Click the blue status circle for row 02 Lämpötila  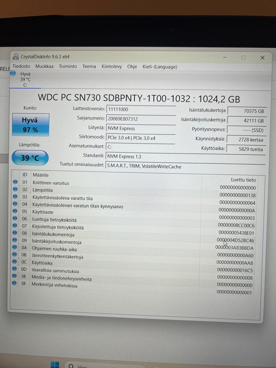click(16, 189)
